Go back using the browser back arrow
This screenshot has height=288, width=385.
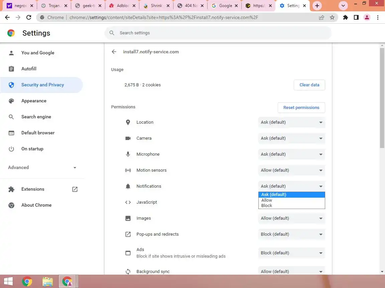pyautogui.click(x=7, y=17)
